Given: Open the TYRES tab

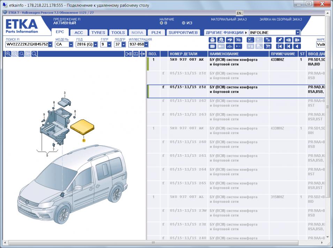Looking at the screenshot, I should pyautogui.click(x=98, y=32).
